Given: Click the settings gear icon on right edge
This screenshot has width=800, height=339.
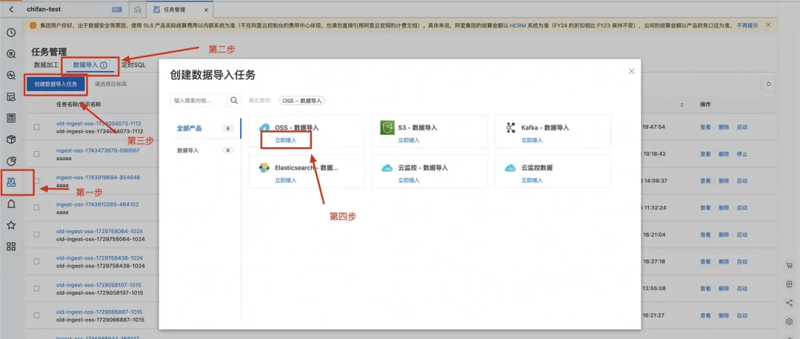Looking at the screenshot, I should point(790,321).
